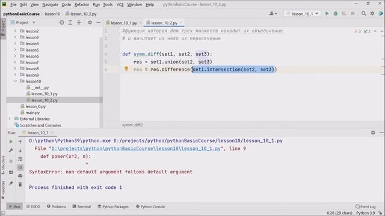385x216 pixels.
Task: Click Python 3.9 interpreter in status bar
Action: 365,213
